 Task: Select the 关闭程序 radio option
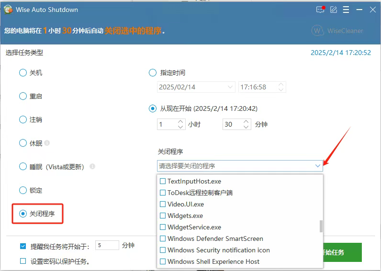(x=23, y=214)
